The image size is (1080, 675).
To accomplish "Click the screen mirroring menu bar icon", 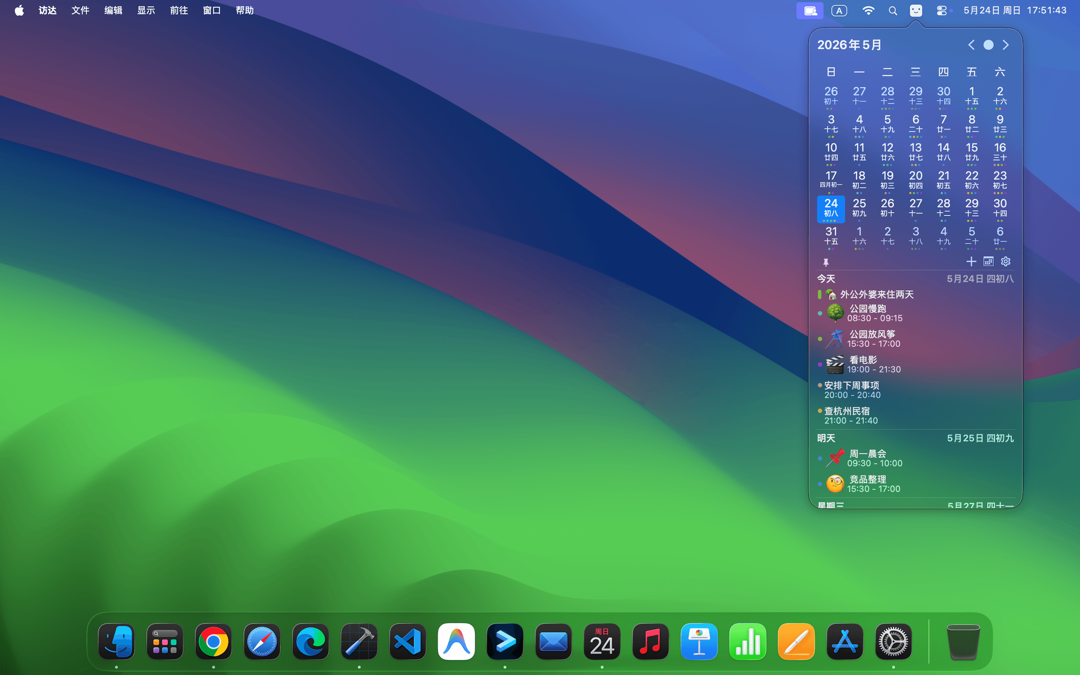I will coord(810,10).
